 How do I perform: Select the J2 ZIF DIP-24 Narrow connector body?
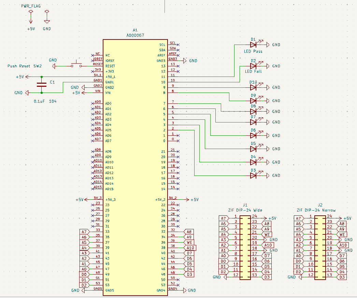click(x=320, y=248)
